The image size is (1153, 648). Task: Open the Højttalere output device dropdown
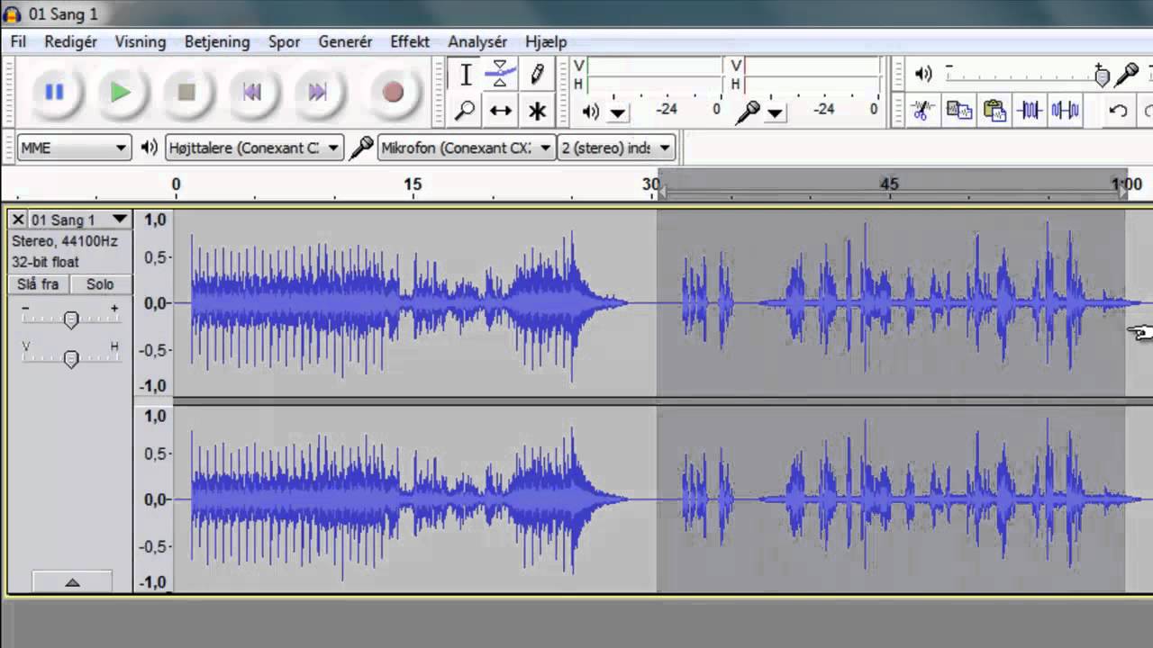(x=254, y=148)
